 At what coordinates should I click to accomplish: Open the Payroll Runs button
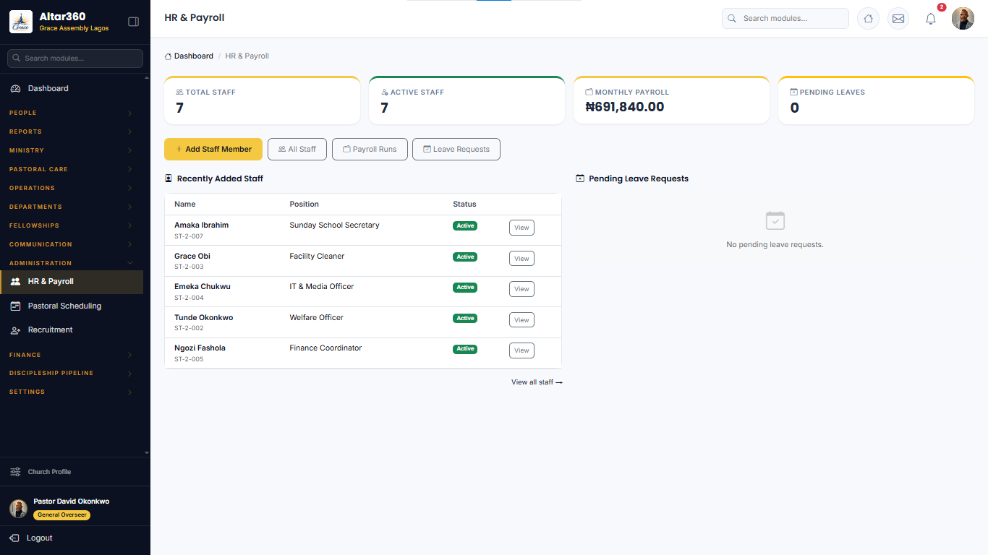(370, 149)
